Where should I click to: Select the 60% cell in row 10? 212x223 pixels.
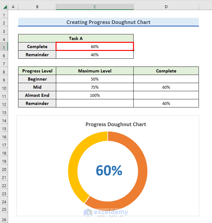tap(166, 87)
